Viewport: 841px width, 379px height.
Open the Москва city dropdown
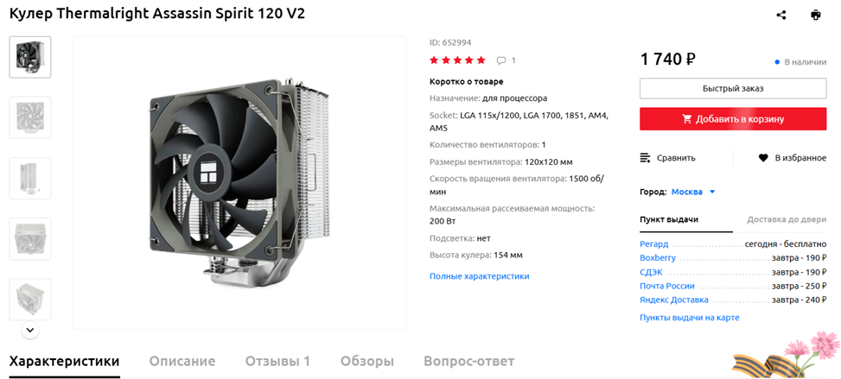(x=693, y=192)
